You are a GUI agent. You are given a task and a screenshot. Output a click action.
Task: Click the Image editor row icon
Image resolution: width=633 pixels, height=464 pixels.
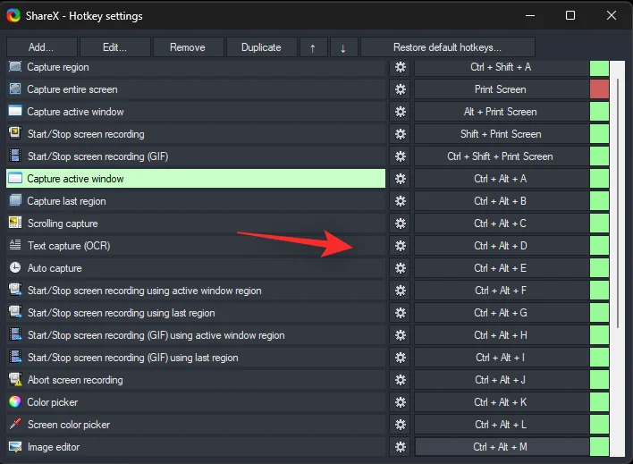[15, 447]
